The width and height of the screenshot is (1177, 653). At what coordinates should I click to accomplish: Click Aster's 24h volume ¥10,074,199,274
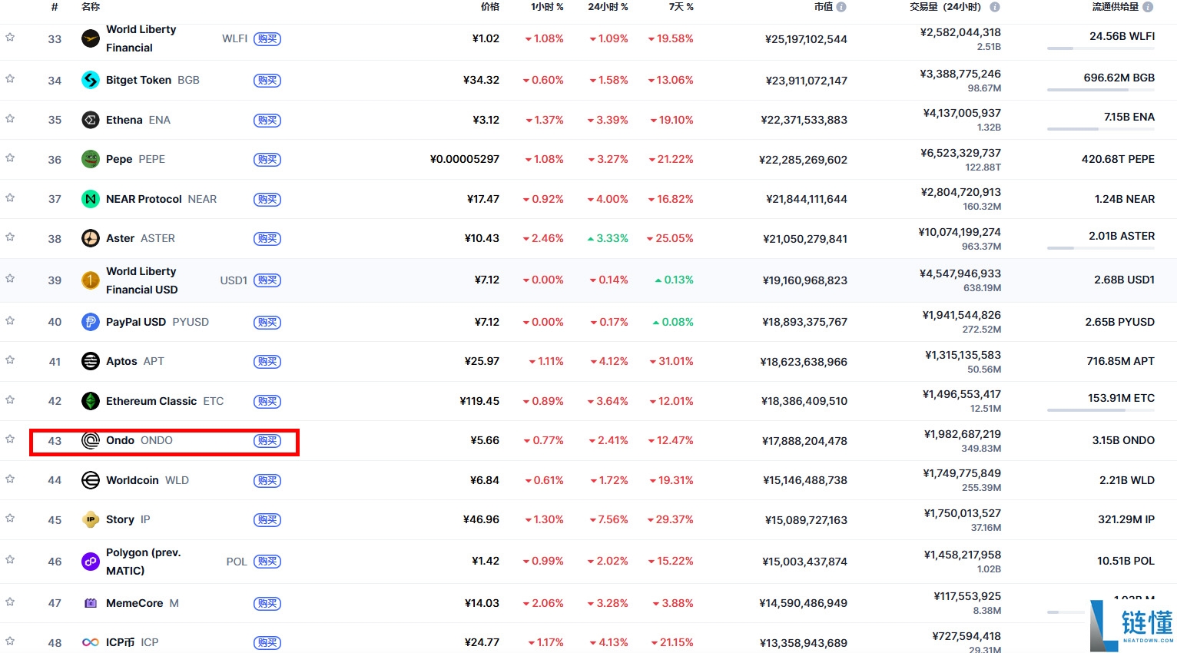coord(960,232)
